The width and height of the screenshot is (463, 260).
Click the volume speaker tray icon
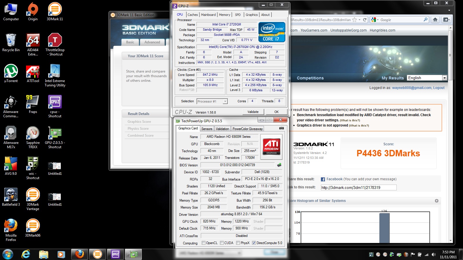tap(433, 255)
